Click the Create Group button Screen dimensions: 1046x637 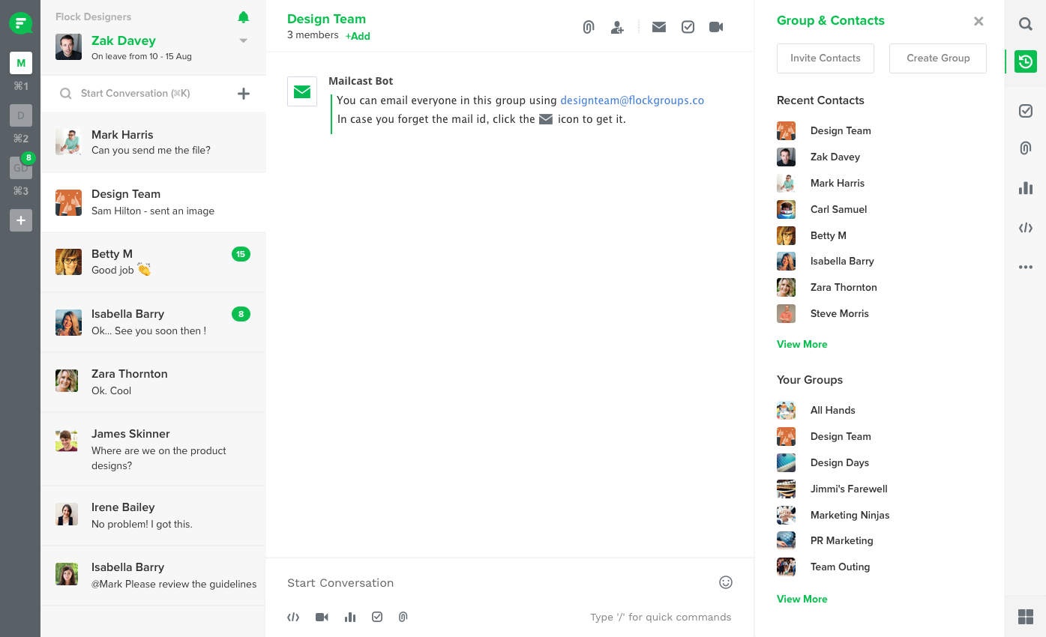(937, 58)
